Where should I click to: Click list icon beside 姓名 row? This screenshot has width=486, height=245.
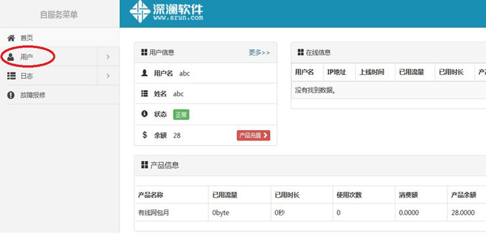[144, 93]
